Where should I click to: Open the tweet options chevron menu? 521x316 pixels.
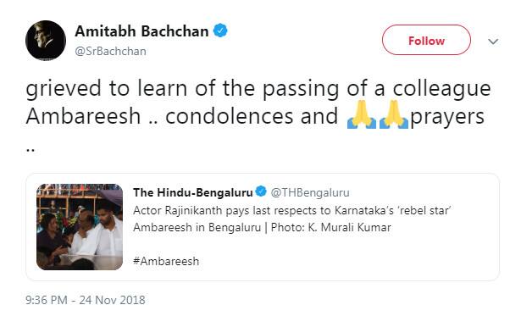coord(493,42)
